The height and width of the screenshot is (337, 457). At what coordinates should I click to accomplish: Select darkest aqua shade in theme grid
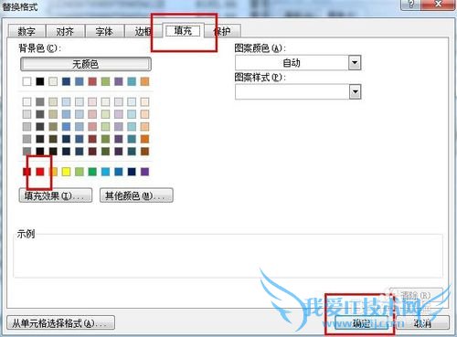(x=132, y=152)
